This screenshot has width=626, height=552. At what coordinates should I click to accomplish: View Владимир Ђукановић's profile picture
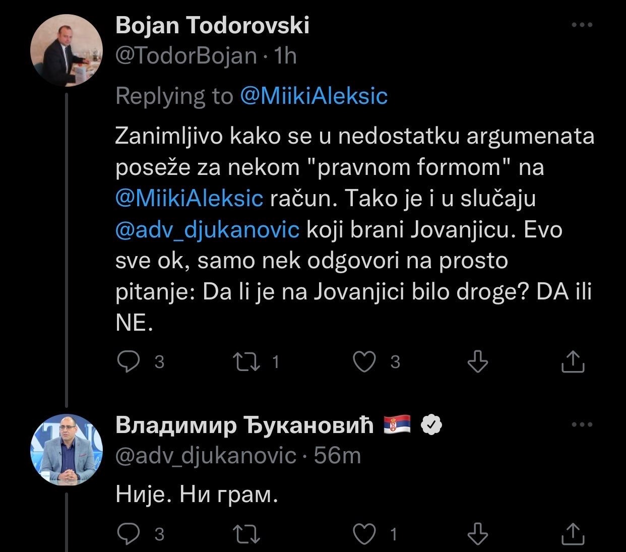pyautogui.click(x=67, y=450)
